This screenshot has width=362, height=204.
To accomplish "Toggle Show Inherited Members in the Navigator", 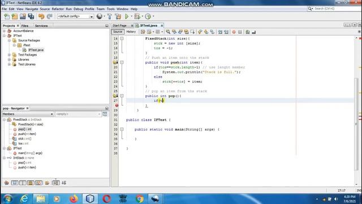I will [6, 183].
